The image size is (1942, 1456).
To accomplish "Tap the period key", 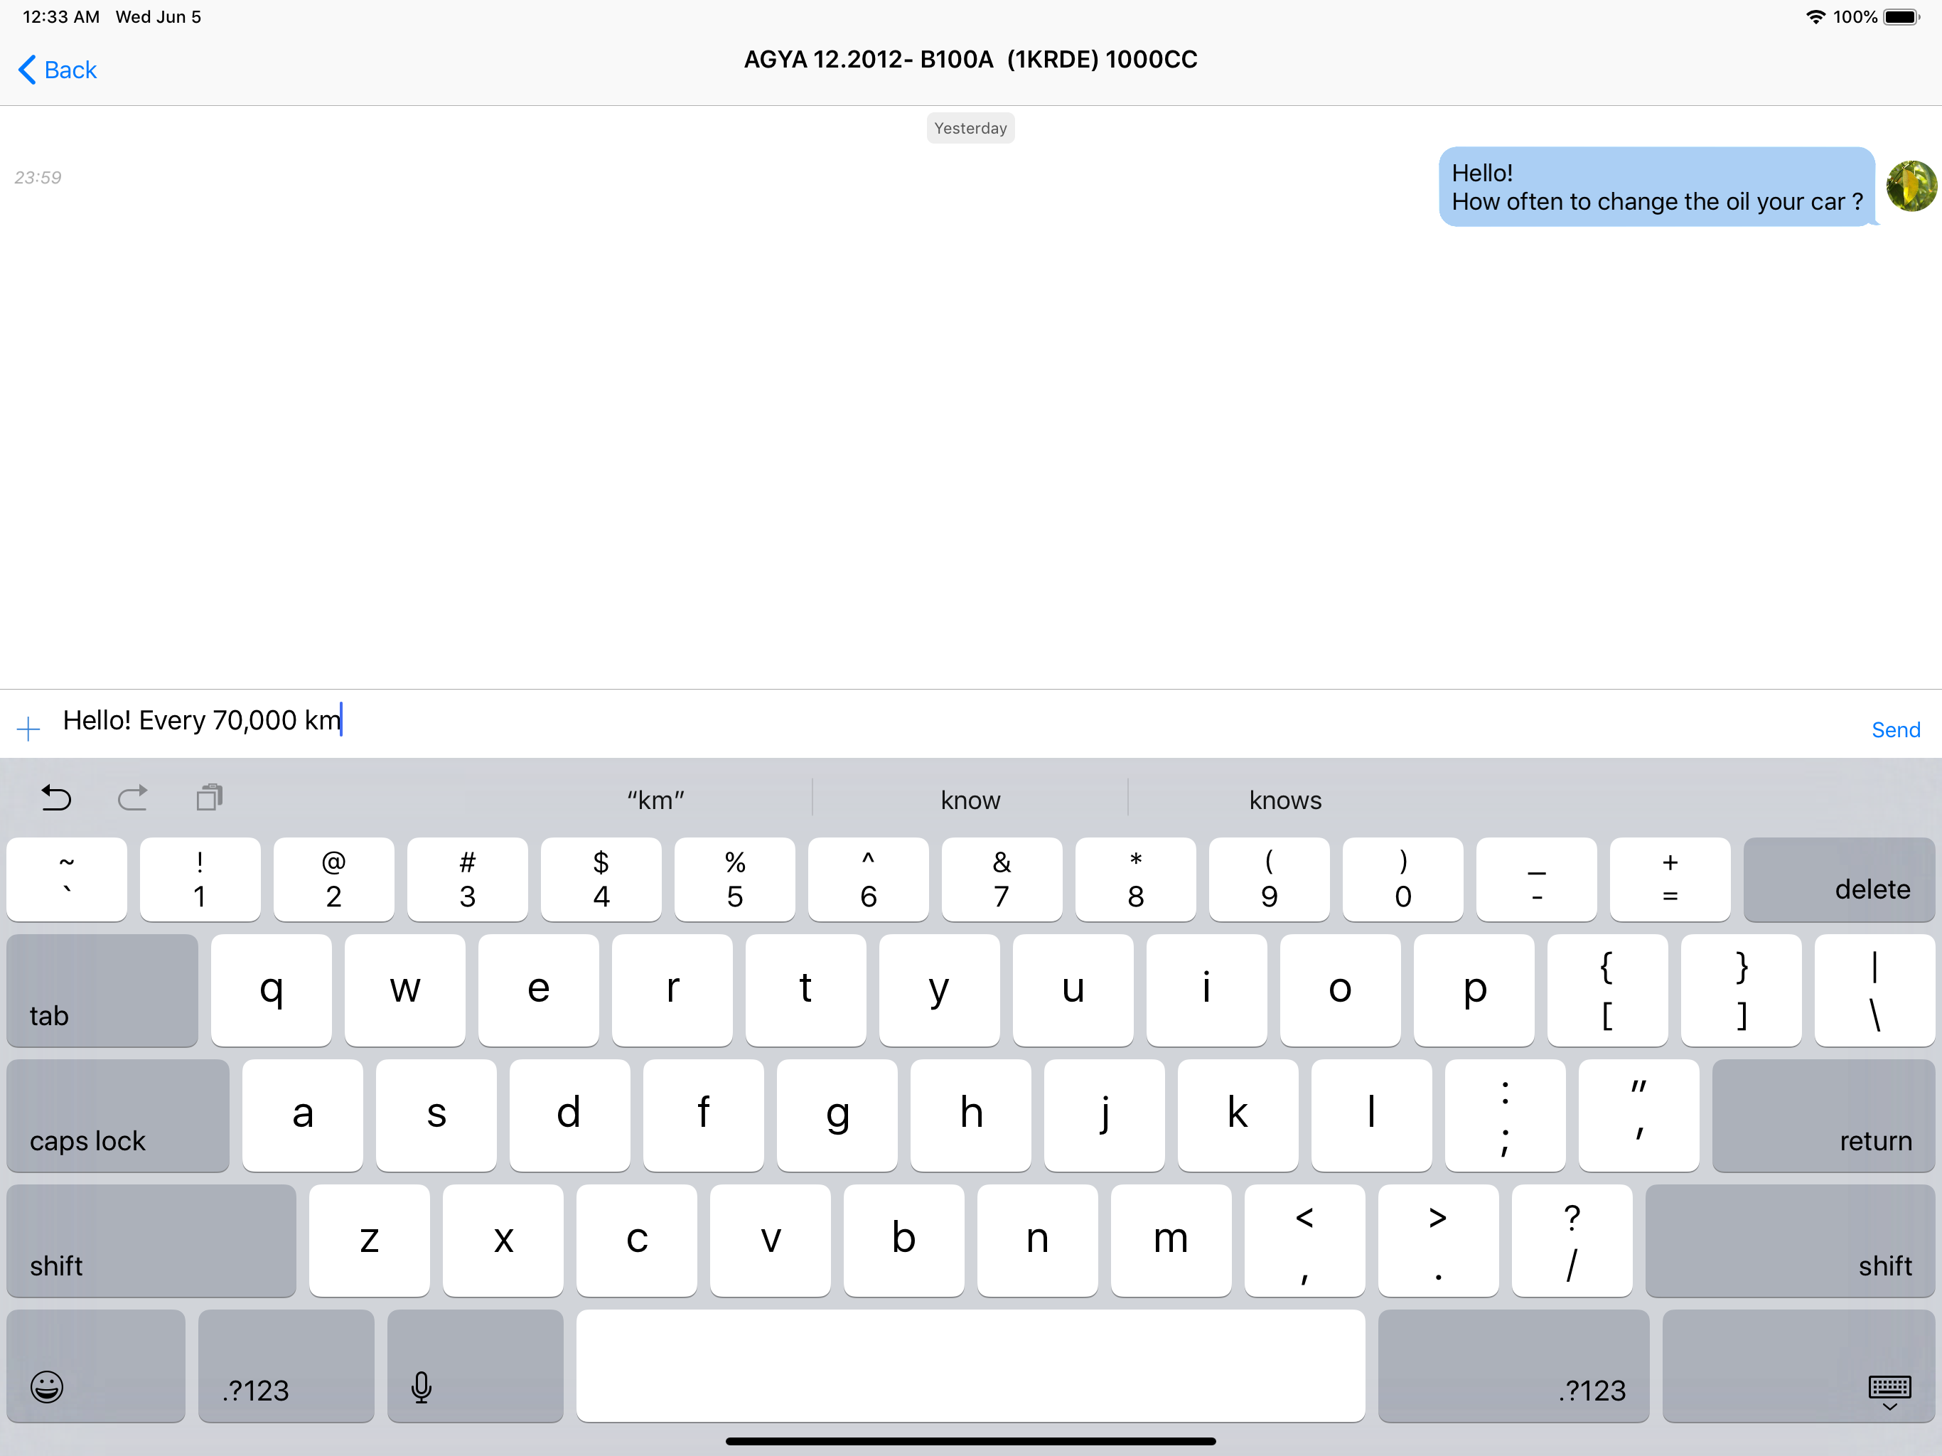I will (x=1438, y=1241).
